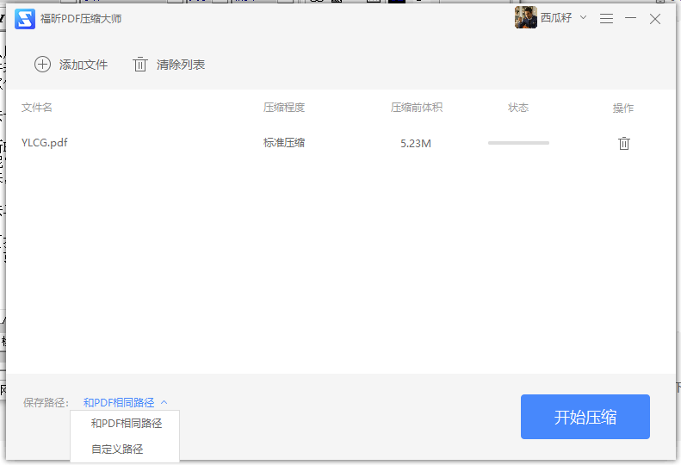Collapse the 和PDF相同路径 save path dropdown
This screenshot has height=465, width=681.
tap(125, 403)
